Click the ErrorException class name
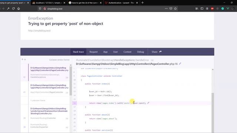This screenshot has width=237, height=133. 40,18
